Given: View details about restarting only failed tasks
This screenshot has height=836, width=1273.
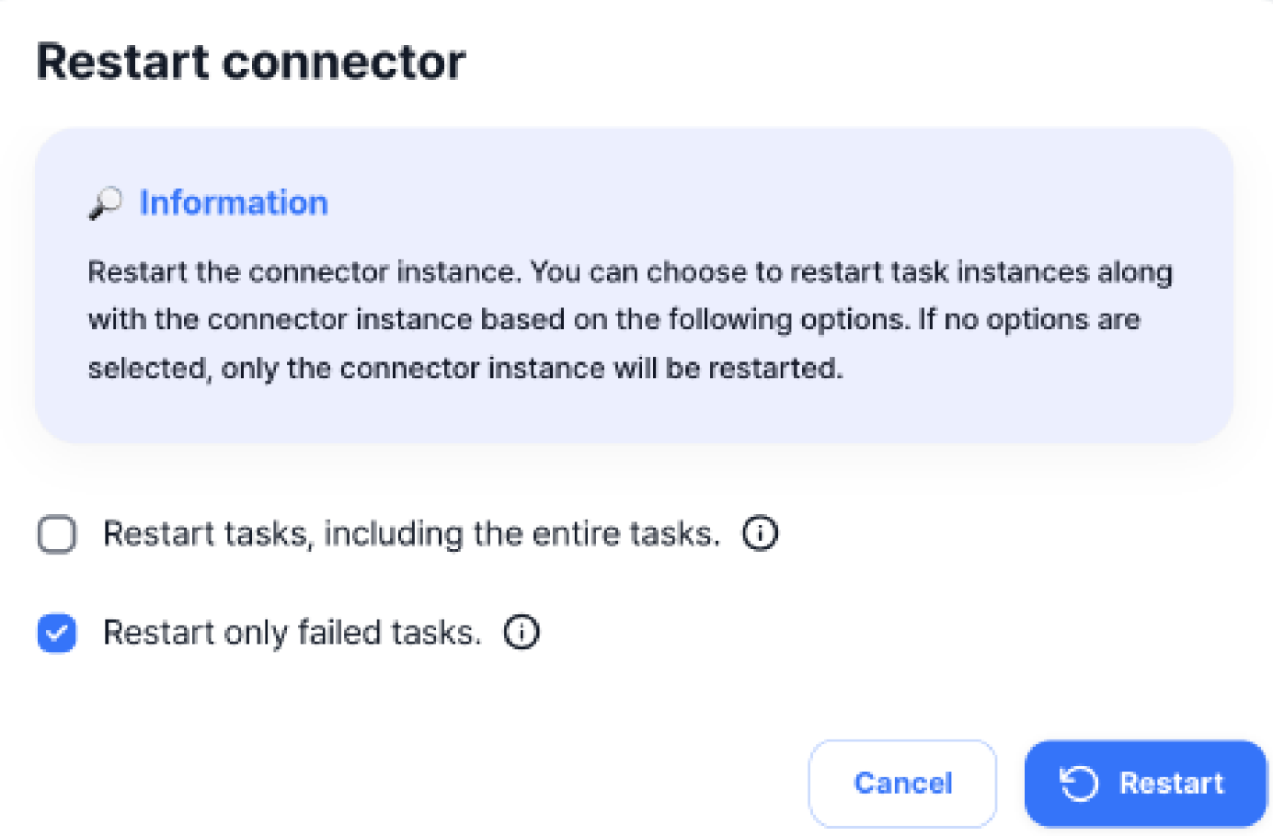Looking at the screenshot, I should (x=521, y=632).
